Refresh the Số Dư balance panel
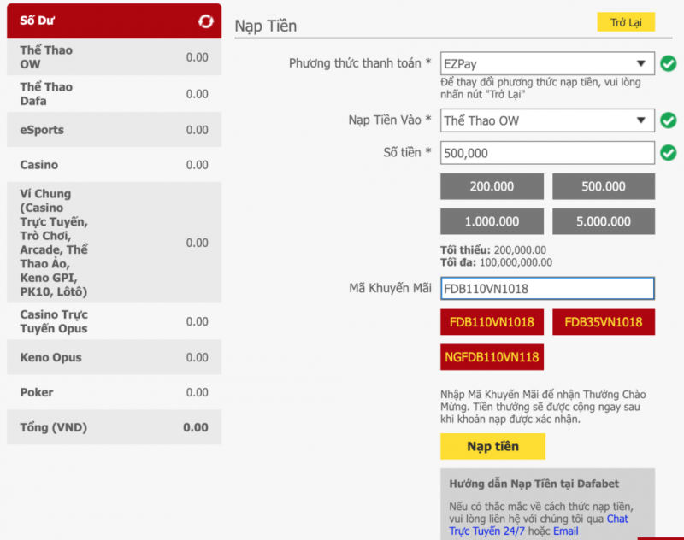This screenshot has height=540, width=684. pos(205,21)
